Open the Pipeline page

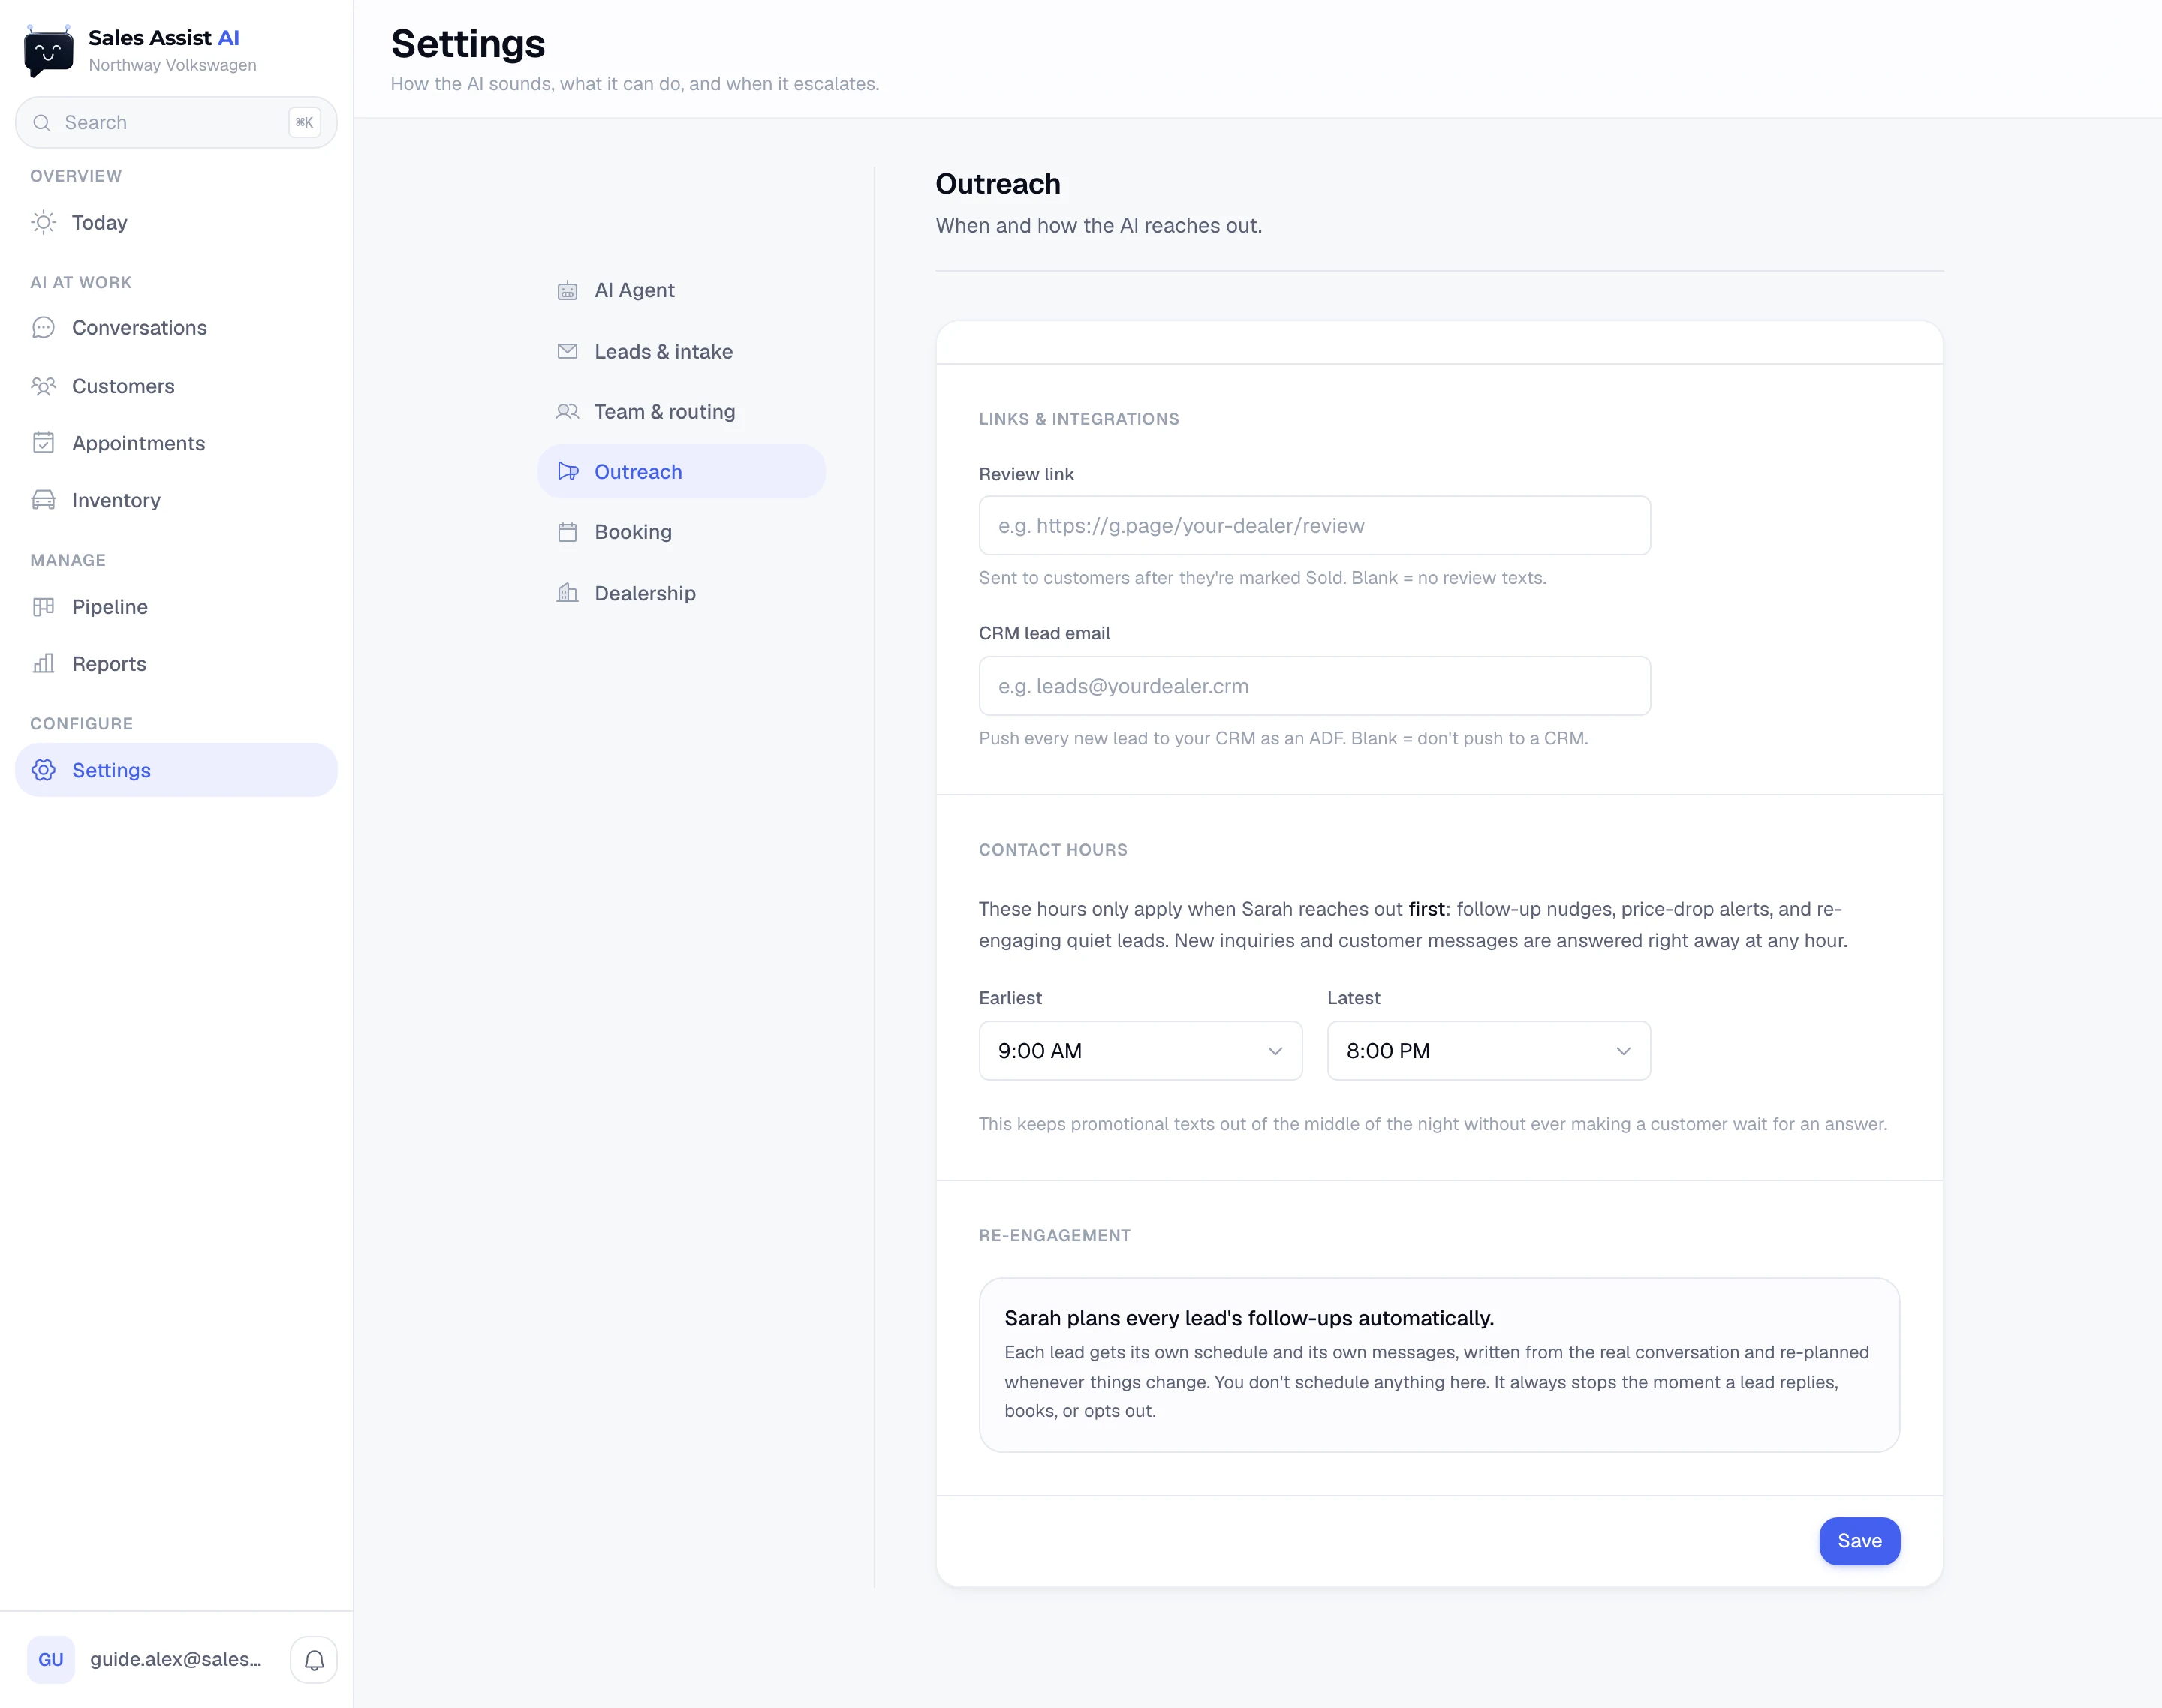176,607
